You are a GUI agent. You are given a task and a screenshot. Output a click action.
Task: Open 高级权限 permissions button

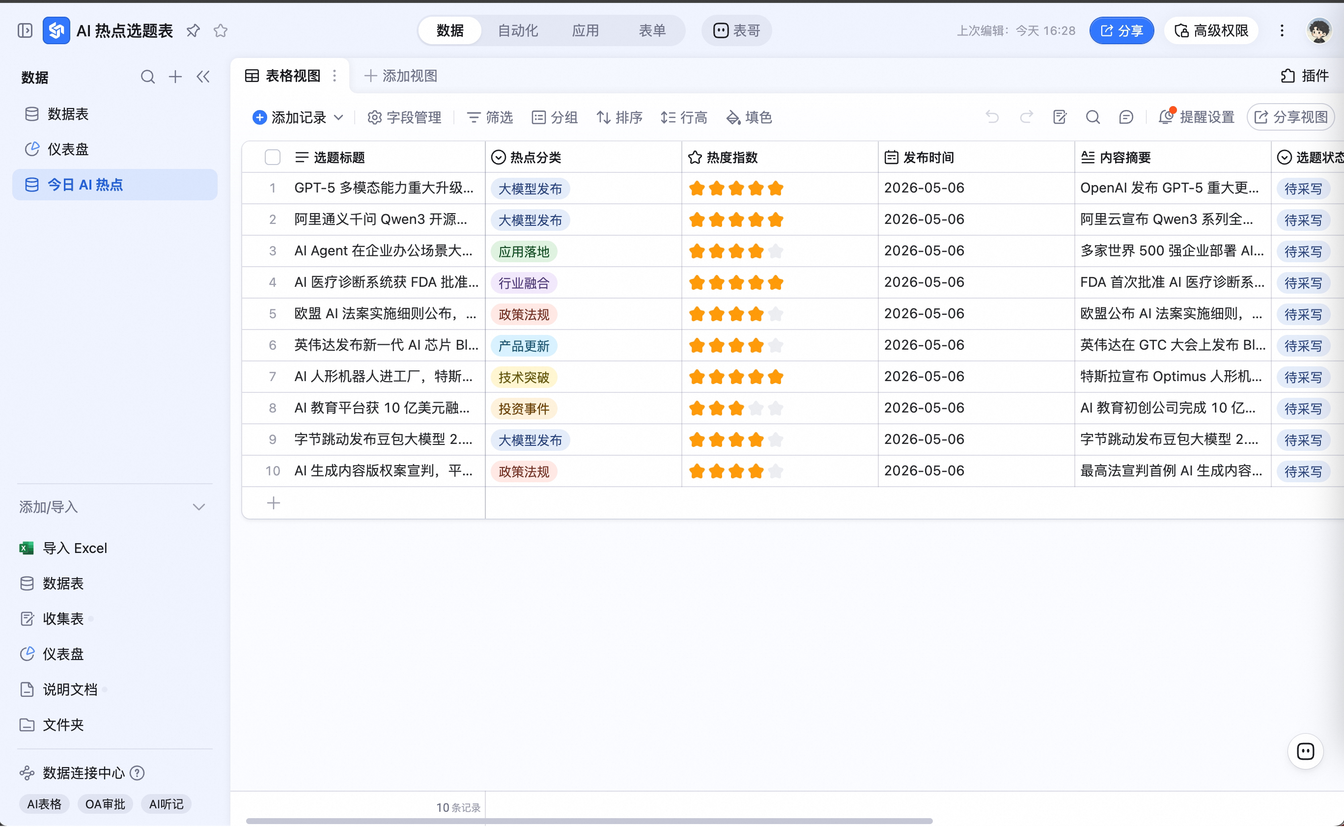[x=1211, y=30]
